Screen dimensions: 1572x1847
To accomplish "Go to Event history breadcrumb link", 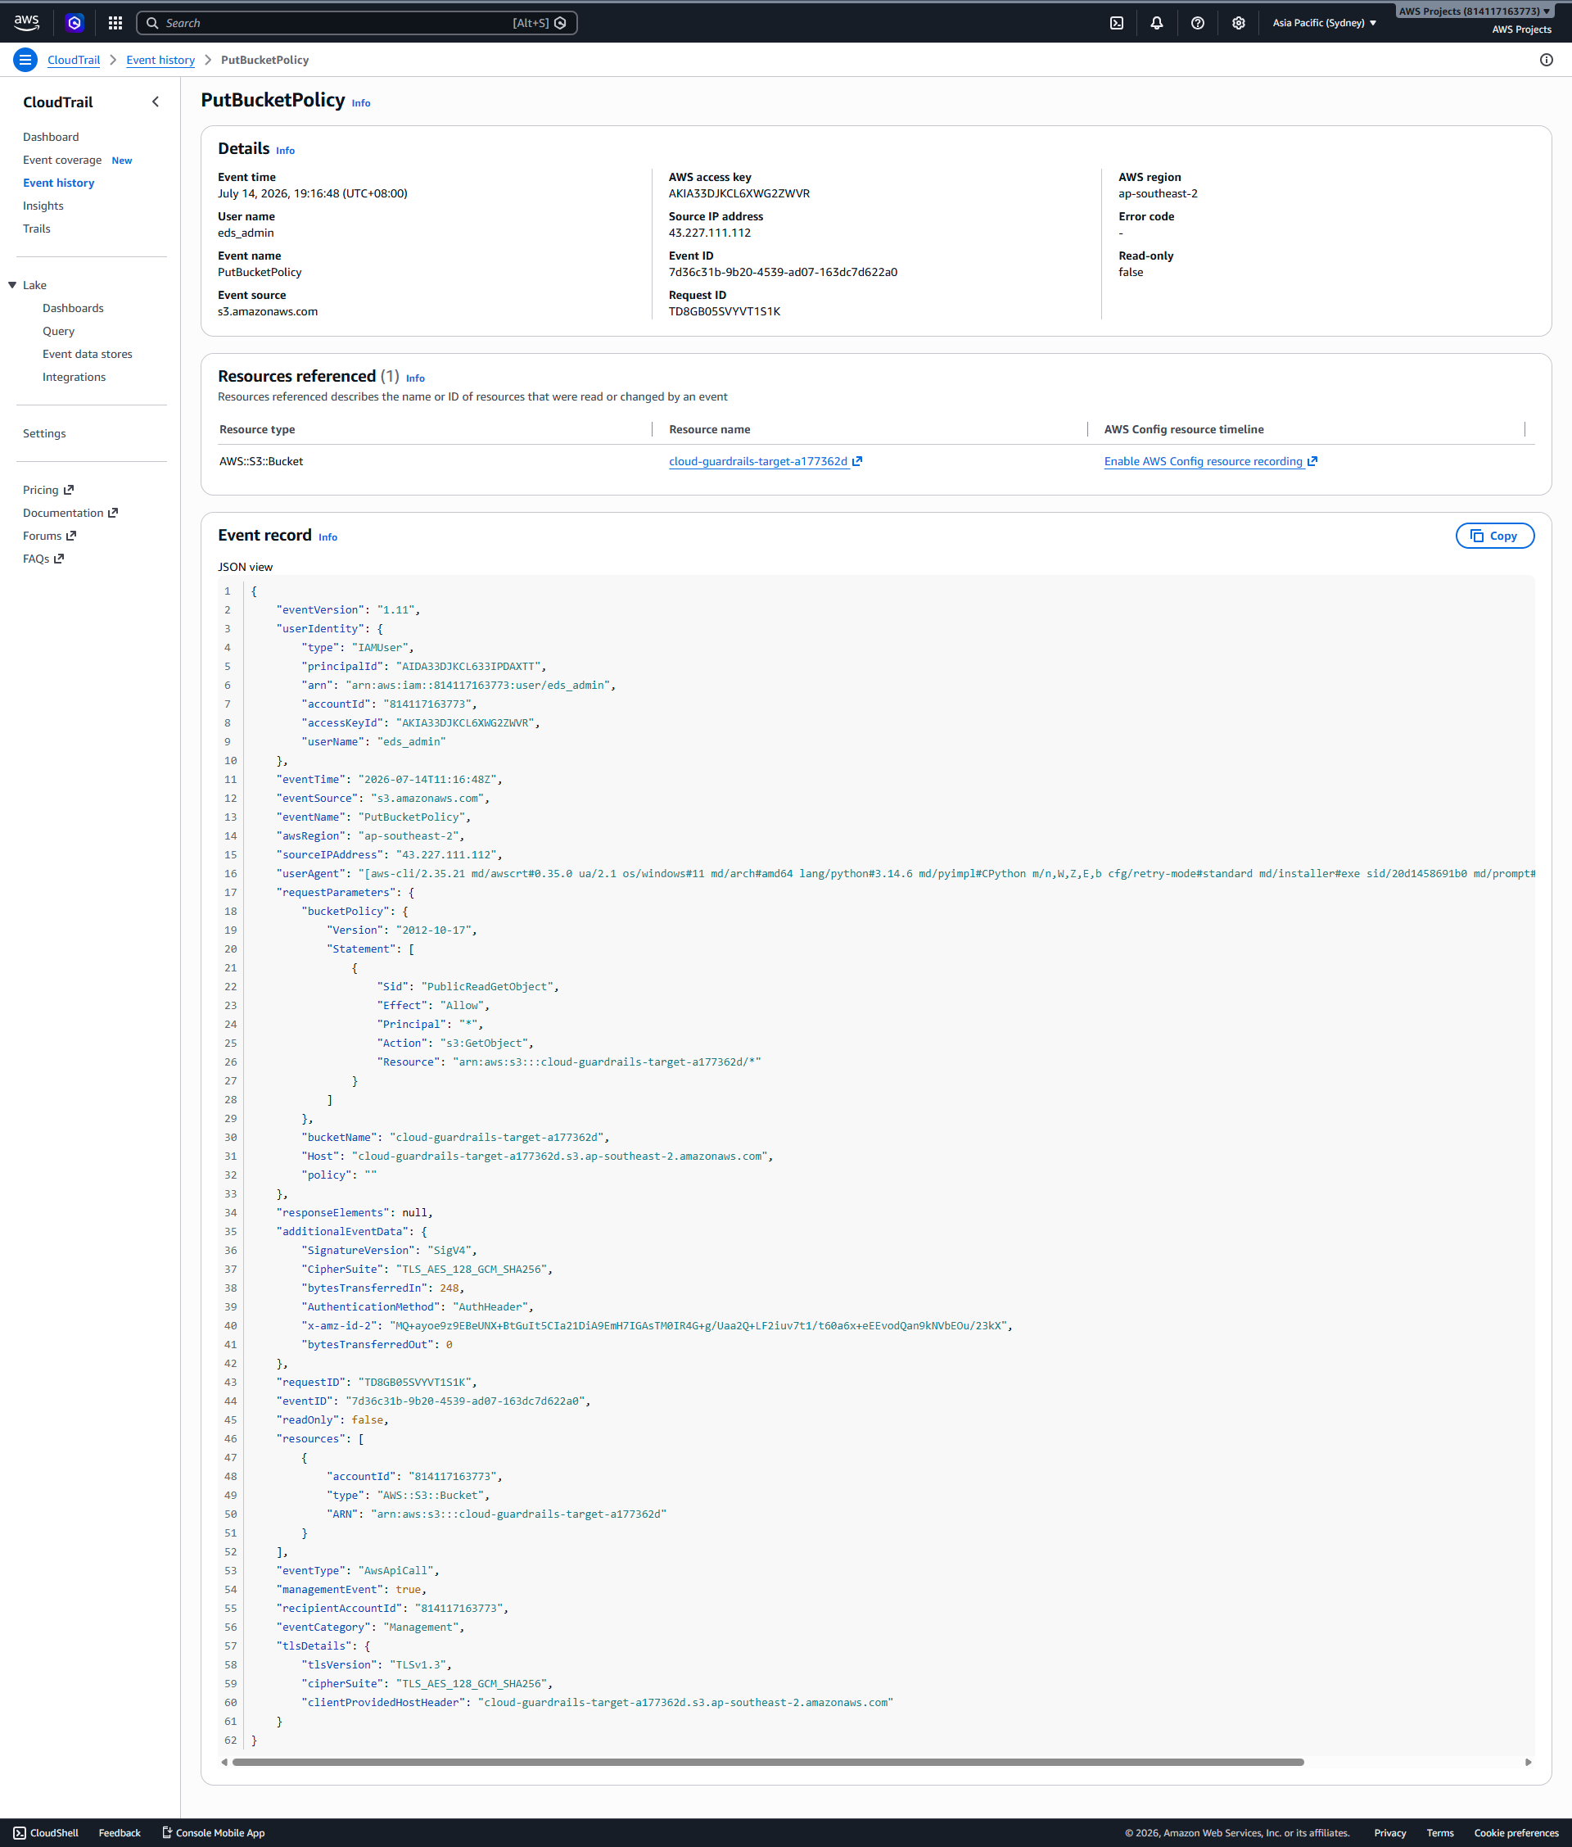I will click(x=160, y=60).
